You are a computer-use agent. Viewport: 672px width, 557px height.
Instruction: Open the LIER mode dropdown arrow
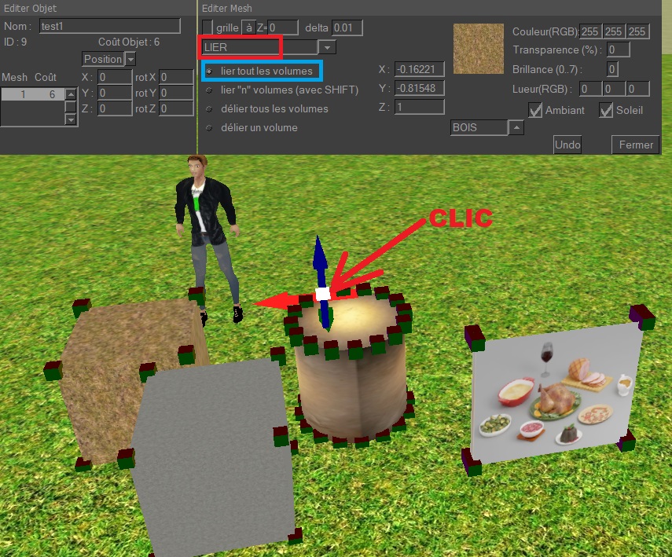tap(328, 48)
